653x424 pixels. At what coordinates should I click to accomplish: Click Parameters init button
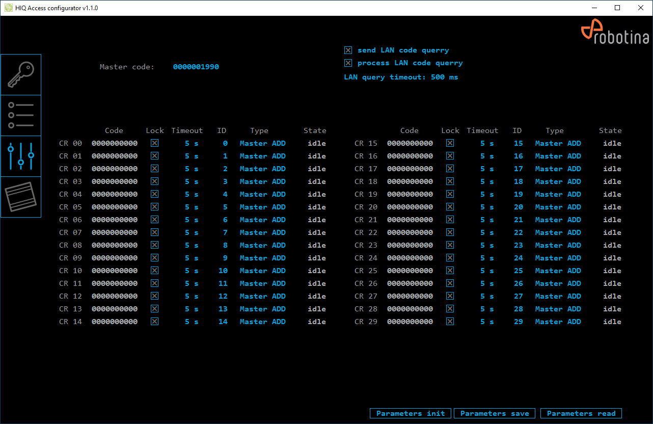pyautogui.click(x=411, y=413)
